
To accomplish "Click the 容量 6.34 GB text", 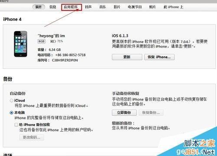I will click(x=49, y=50).
